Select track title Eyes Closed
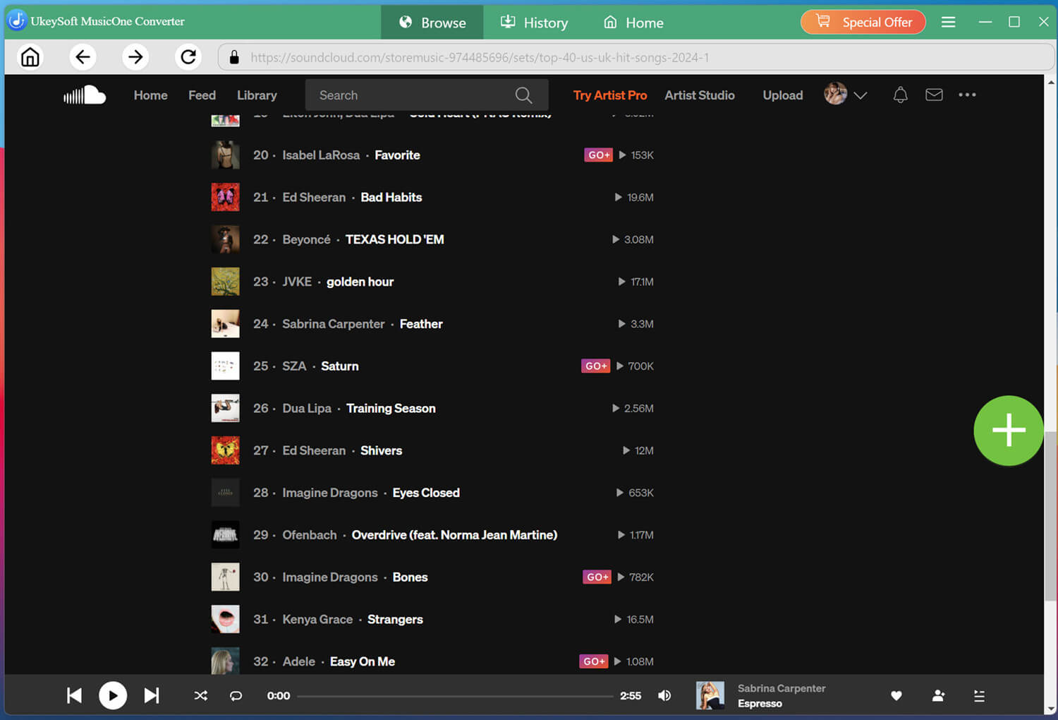The height and width of the screenshot is (720, 1058). click(426, 493)
